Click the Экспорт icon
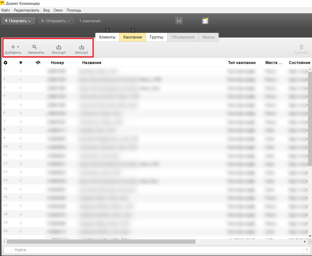Screen dimensions: 312x256 (x=59, y=47)
